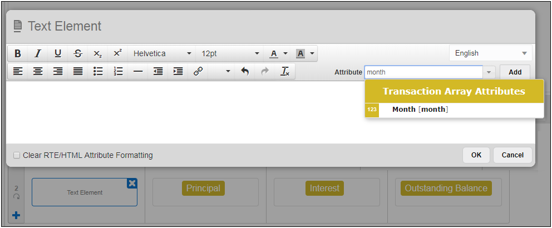Increase the text indent
The height and width of the screenshot is (228, 552).
coord(178,72)
